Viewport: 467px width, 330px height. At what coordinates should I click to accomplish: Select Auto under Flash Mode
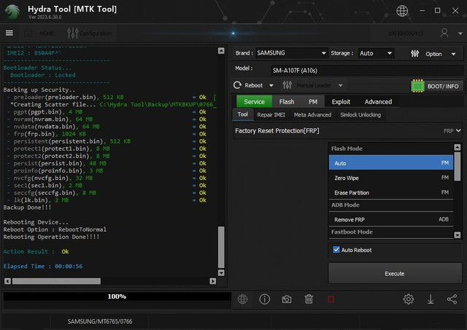(x=391, y=163)
